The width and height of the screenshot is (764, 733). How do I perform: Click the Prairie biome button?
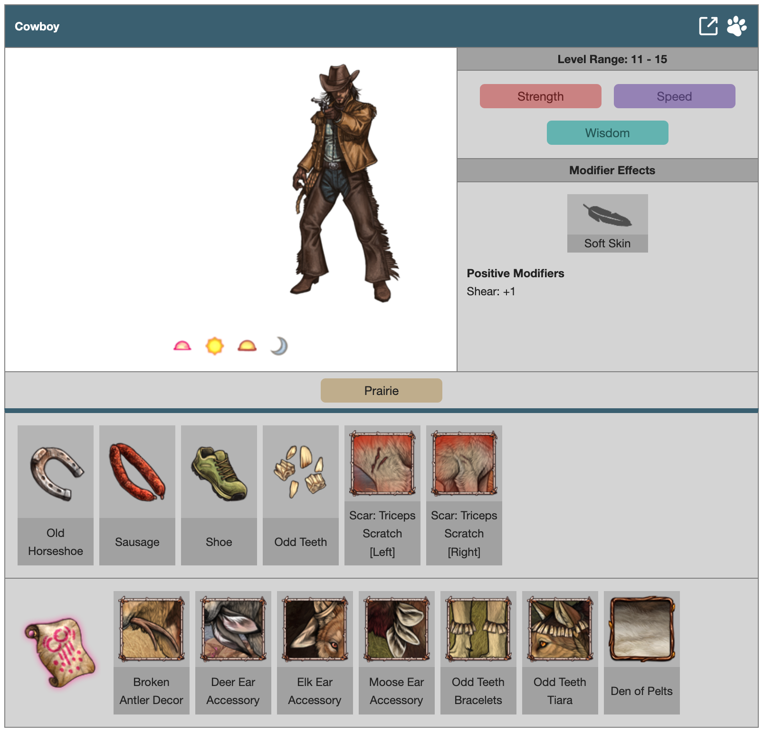381,391
